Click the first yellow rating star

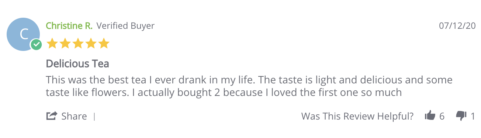(x=52, y=44)
